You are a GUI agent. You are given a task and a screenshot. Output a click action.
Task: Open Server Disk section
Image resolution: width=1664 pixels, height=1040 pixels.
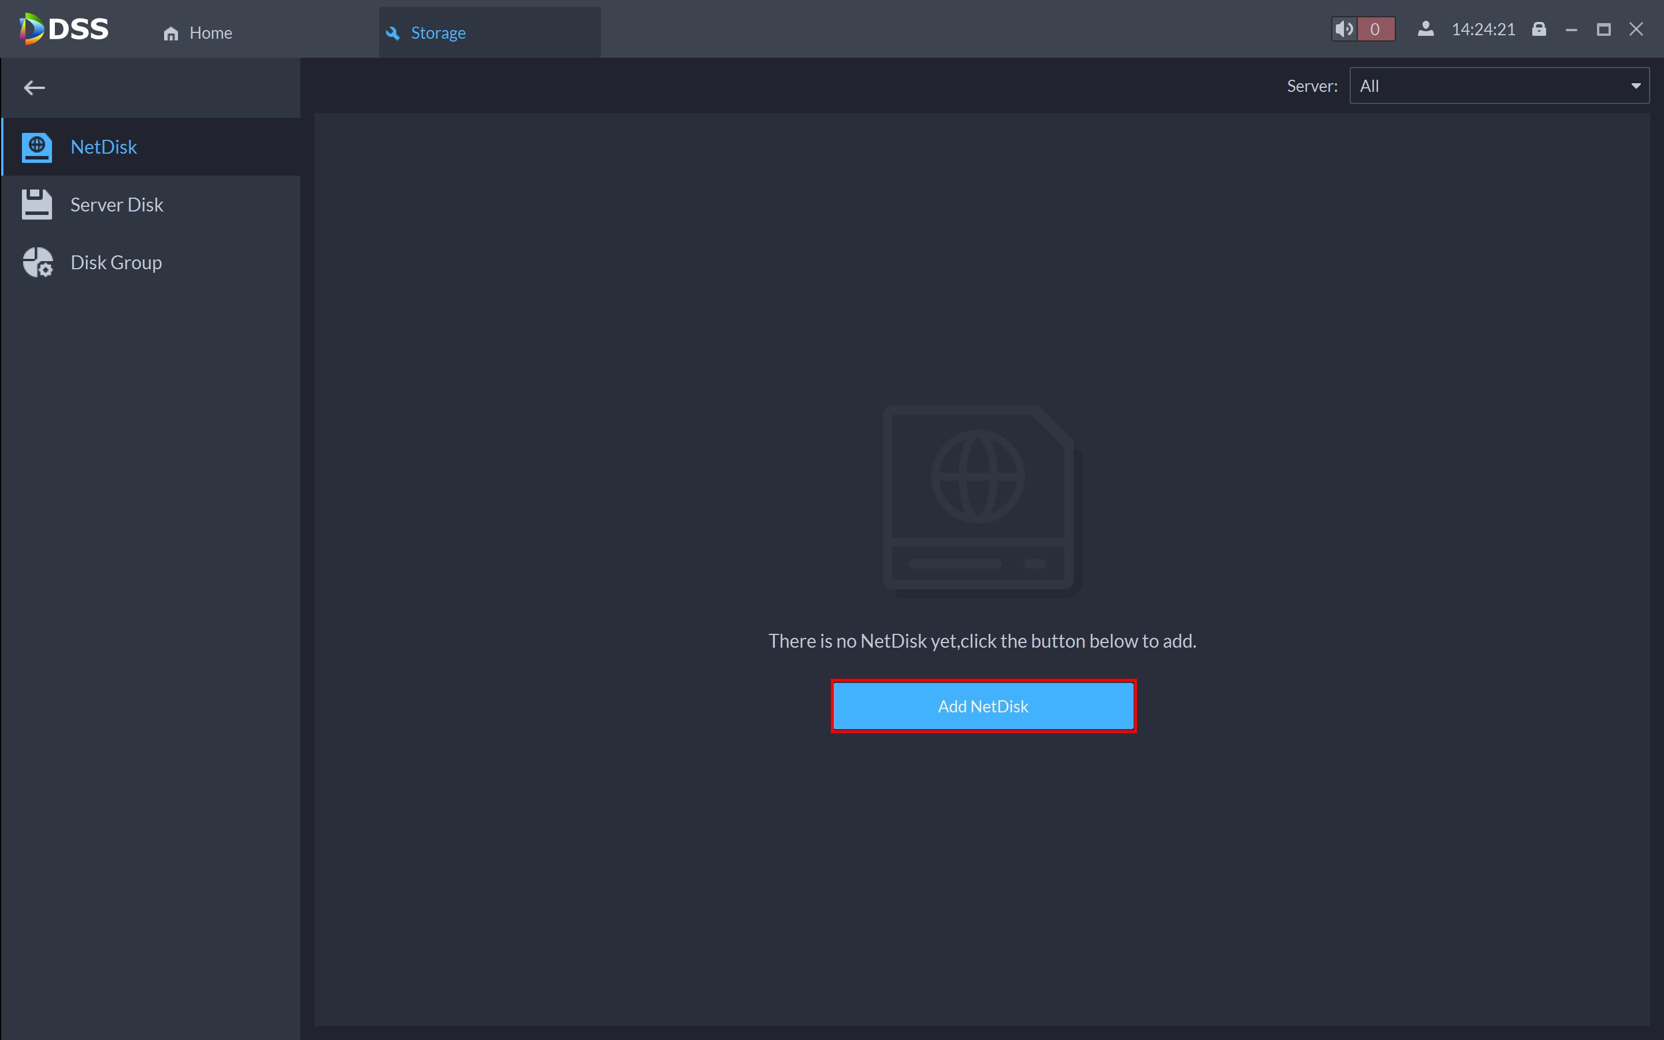117,205
